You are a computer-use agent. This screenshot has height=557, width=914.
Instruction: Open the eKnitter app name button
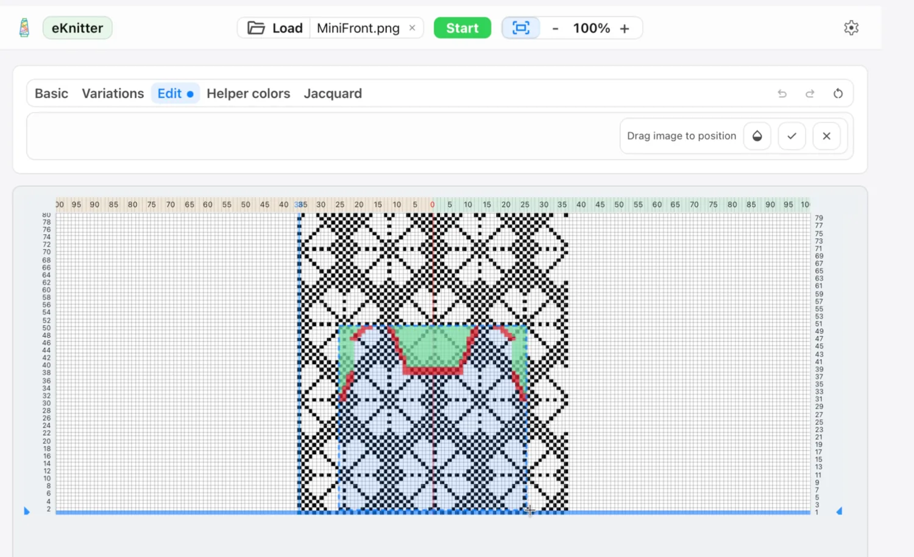pos(77,28)
